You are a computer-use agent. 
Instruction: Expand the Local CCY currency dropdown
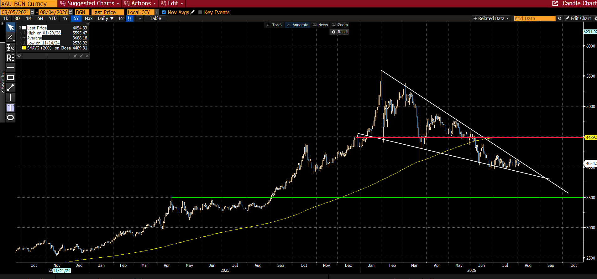pos(157,12)
